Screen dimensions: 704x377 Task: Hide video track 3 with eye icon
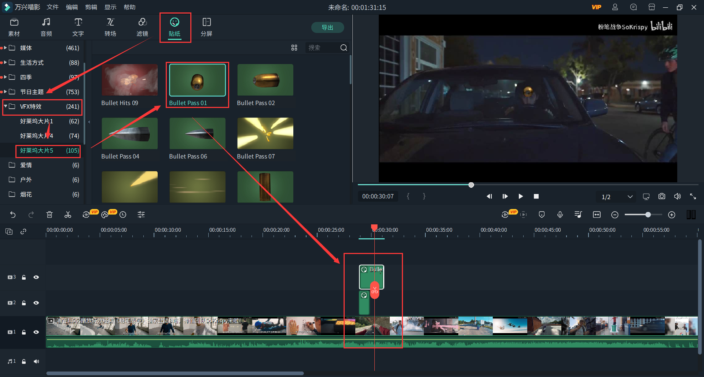point(36,277)
